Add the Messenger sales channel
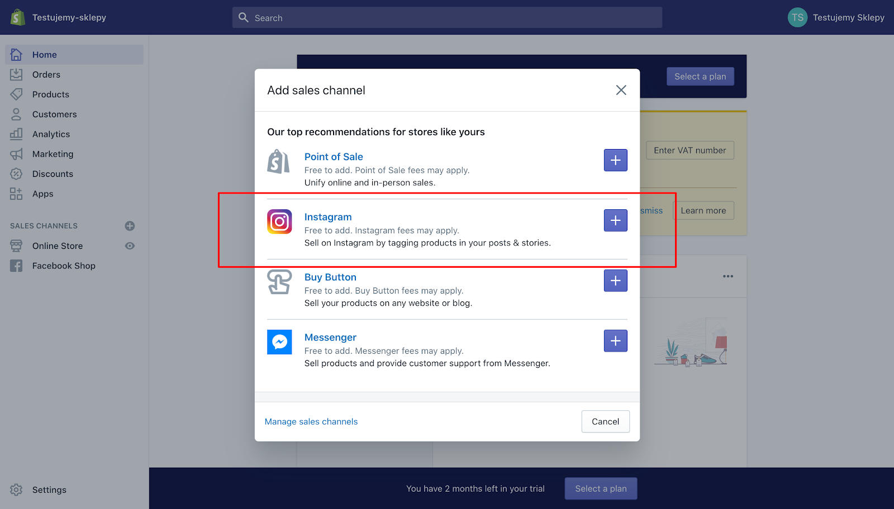894x509 pixels. [615, 341]
